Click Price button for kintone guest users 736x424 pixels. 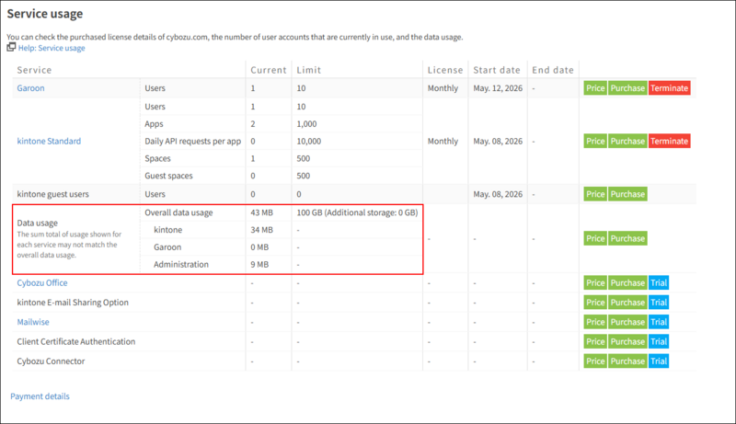click(595, 194)
